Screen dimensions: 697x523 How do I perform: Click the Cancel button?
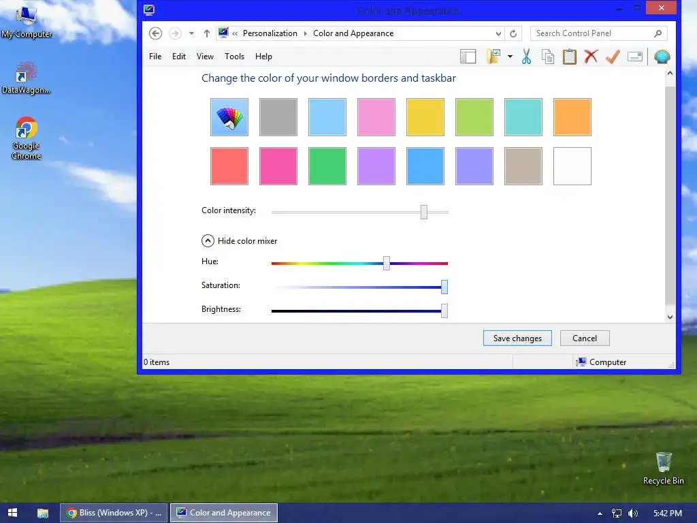pyautogui.click(x=585, y=338)
